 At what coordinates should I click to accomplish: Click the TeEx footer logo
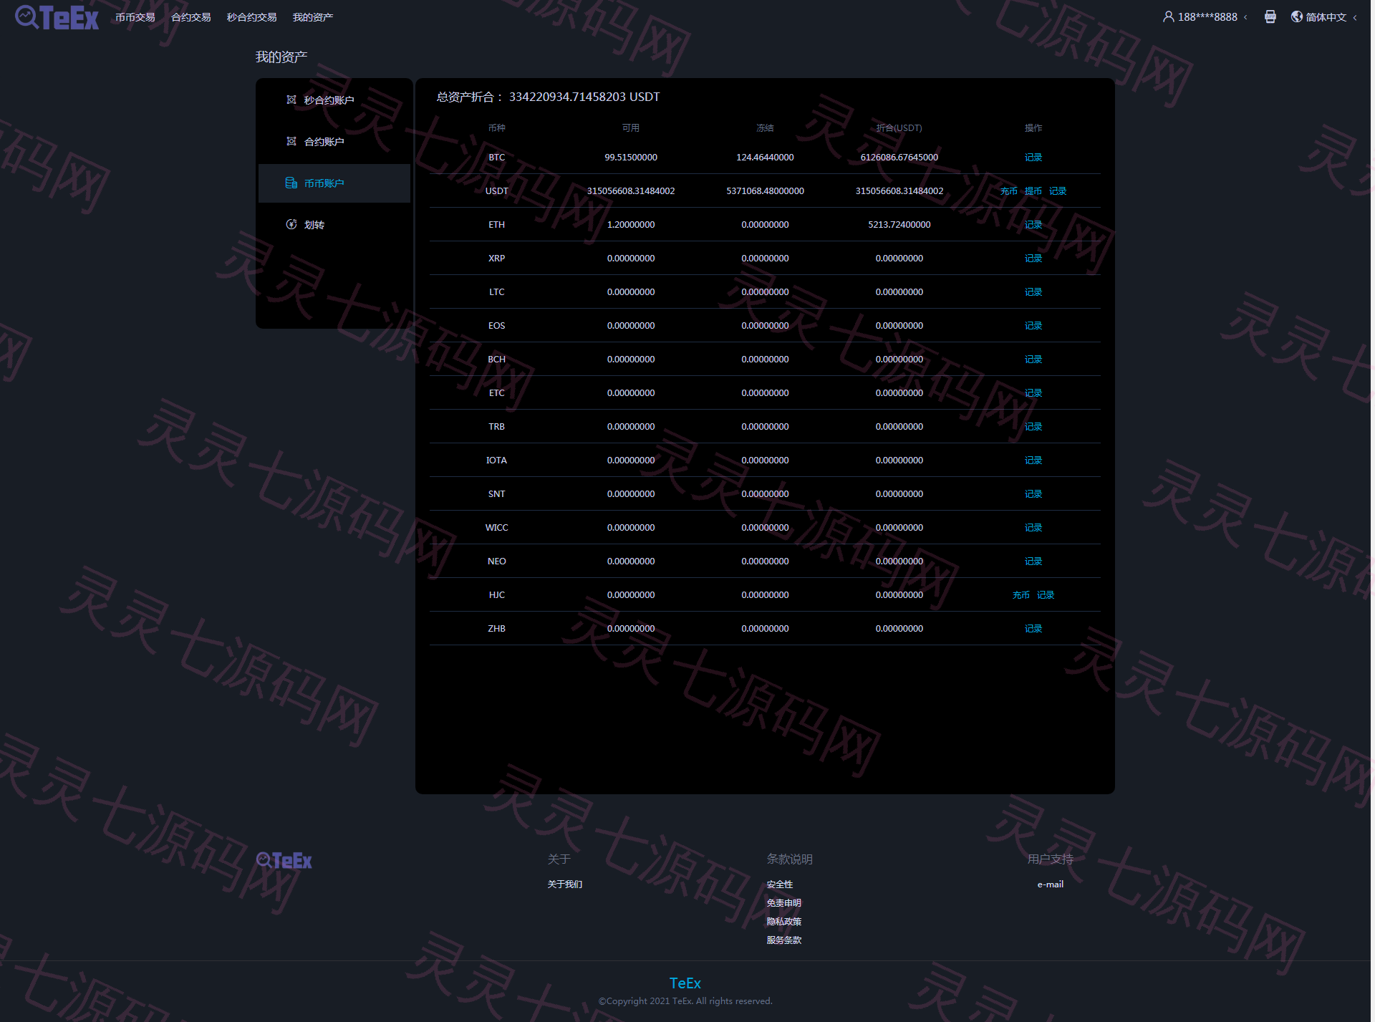284,860
